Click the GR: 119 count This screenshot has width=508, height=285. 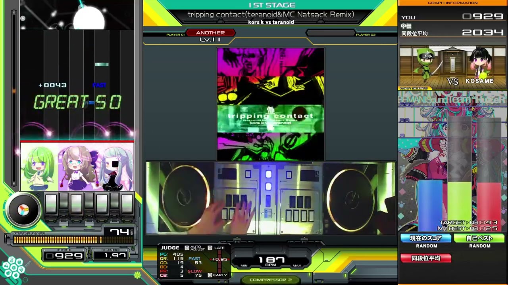(x=172, y=258)
